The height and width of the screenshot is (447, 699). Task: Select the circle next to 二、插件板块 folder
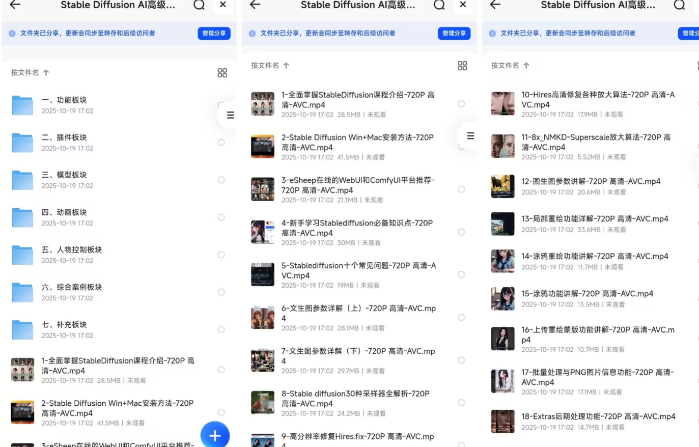pyautogui.click(x=221, y=143)
